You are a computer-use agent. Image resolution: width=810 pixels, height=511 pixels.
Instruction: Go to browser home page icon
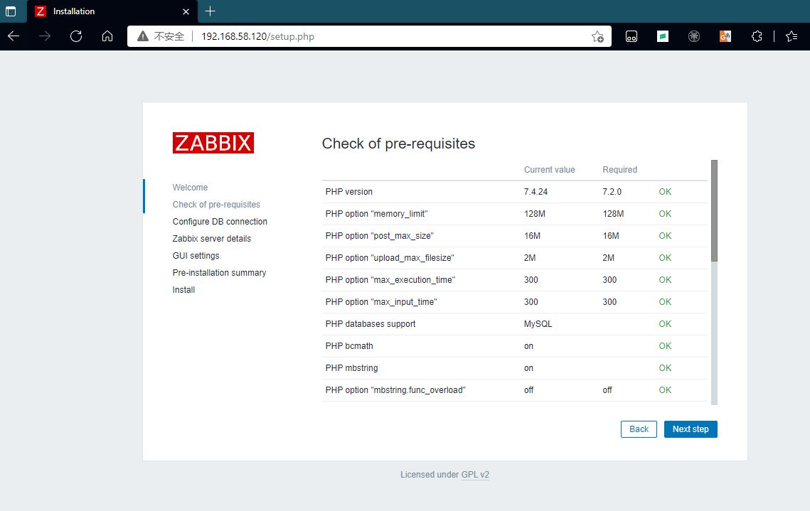coord(107,36)
